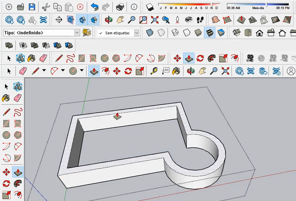Click the Undo arrow button
Screen dimensions: 296x201
coord(94,7)
